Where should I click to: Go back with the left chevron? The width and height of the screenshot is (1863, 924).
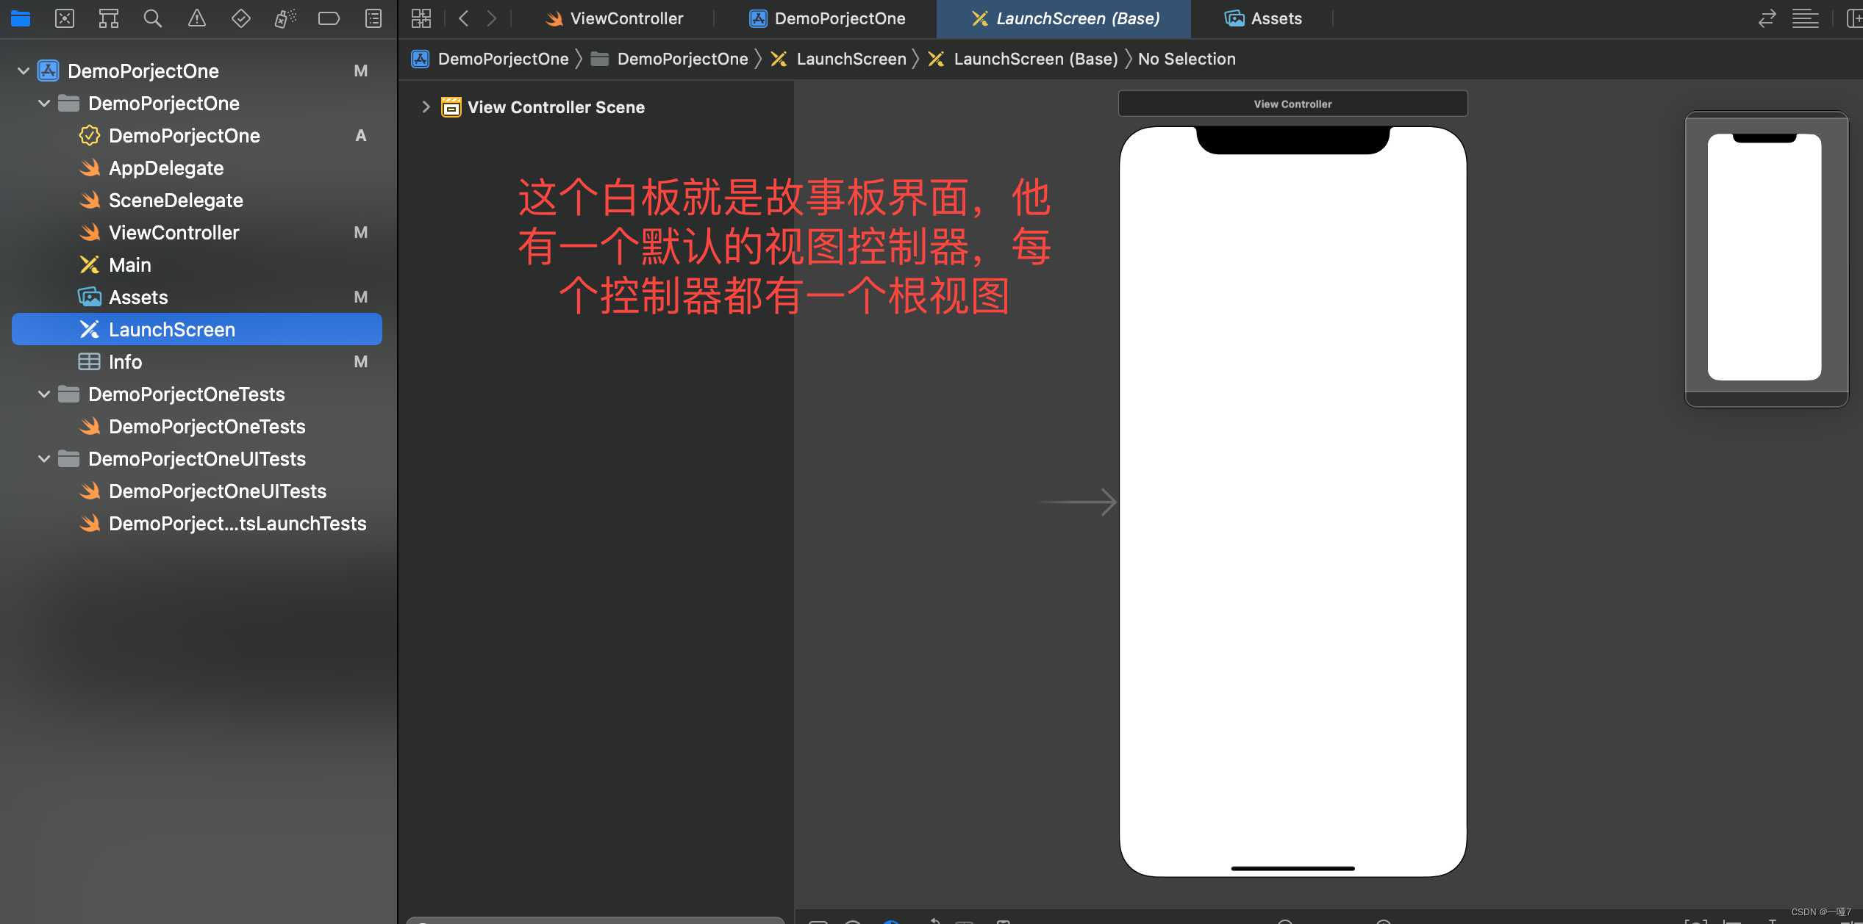(x=464, y=18)
